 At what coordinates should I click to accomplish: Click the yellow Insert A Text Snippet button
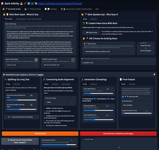click(36, 60)
